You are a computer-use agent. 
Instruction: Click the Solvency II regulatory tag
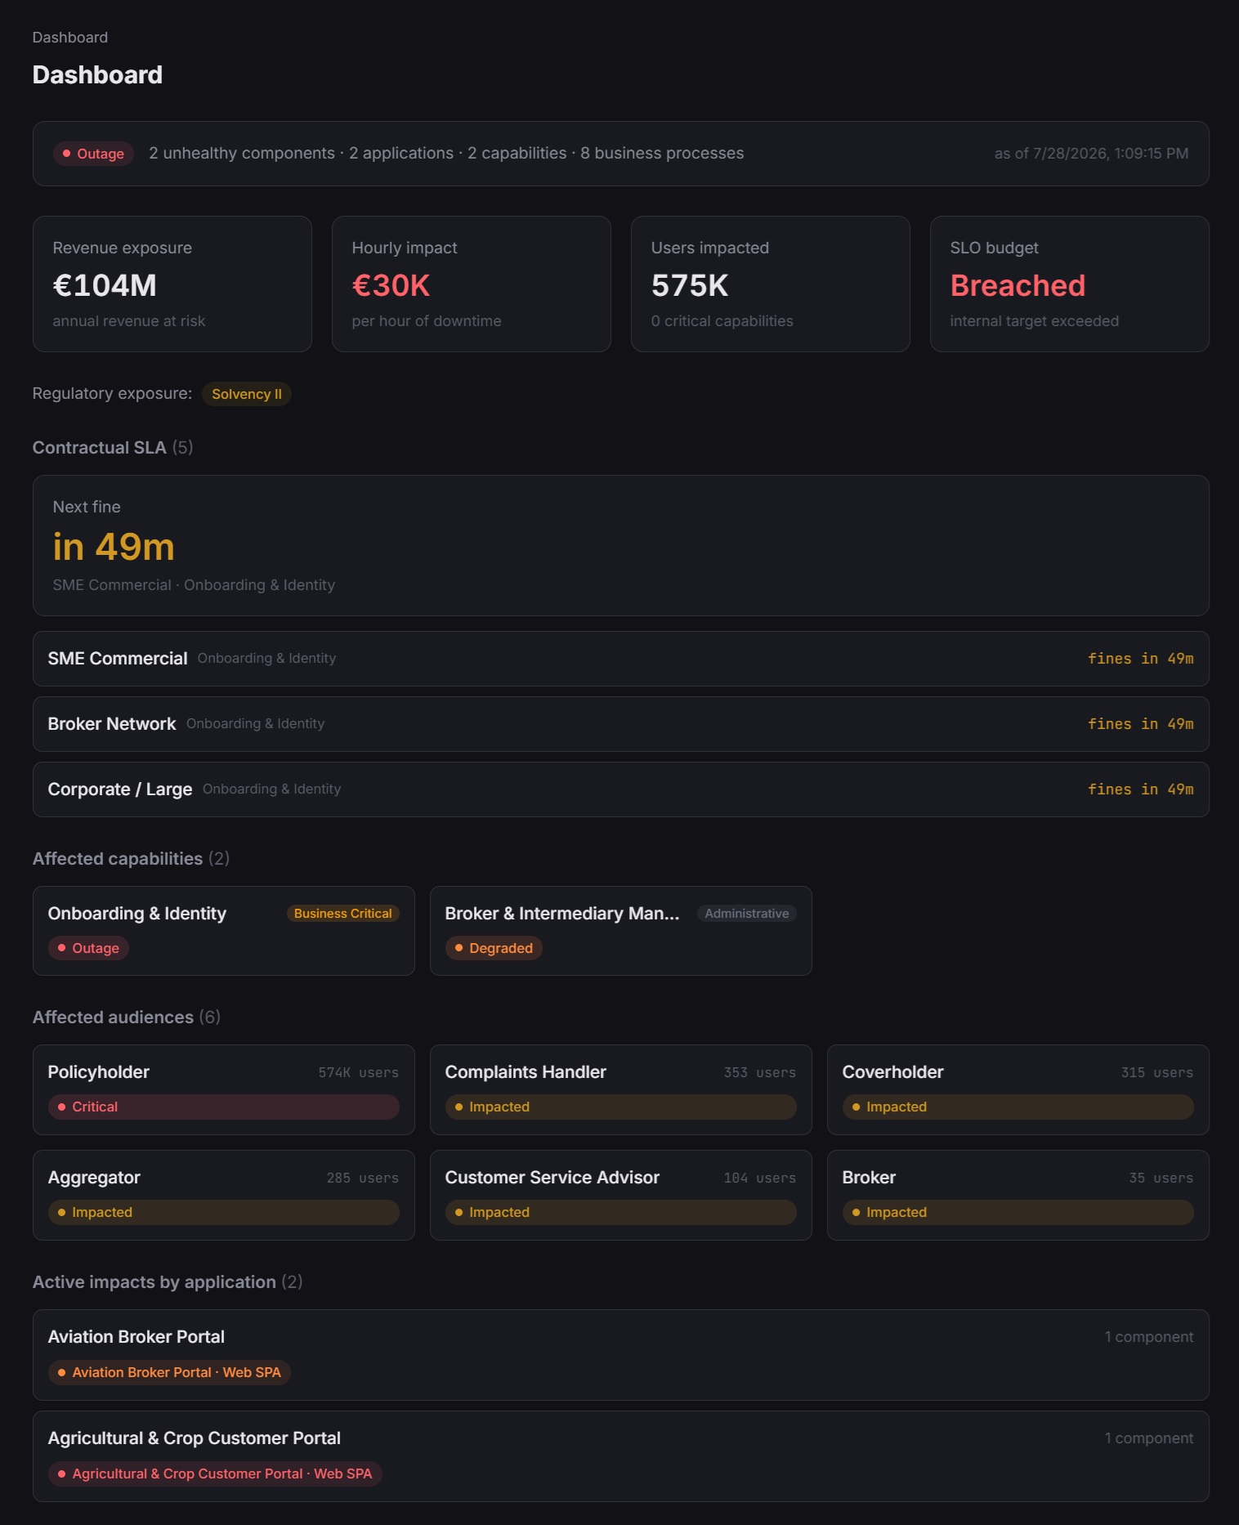pyautogui.click(x=247, y=394)
